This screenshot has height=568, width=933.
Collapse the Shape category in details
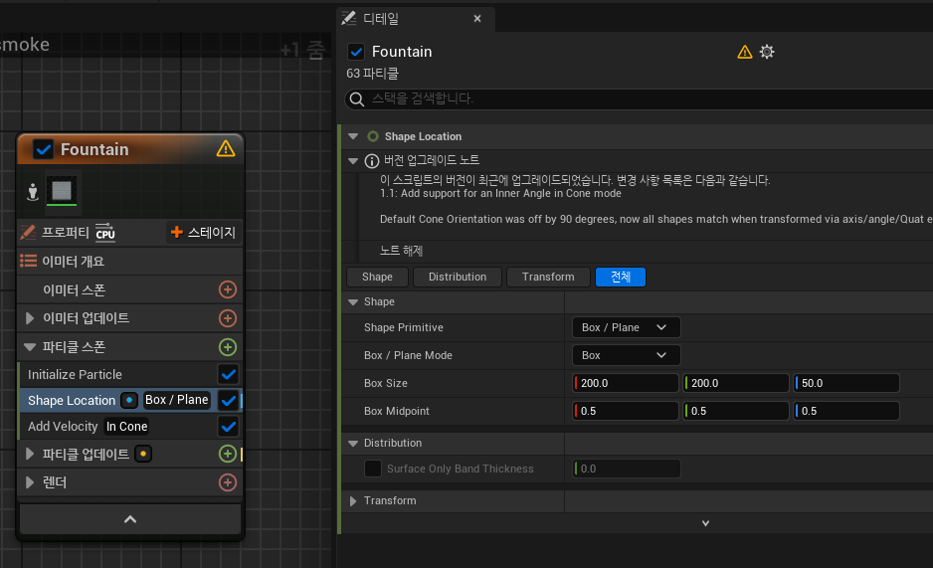point(353,302)
